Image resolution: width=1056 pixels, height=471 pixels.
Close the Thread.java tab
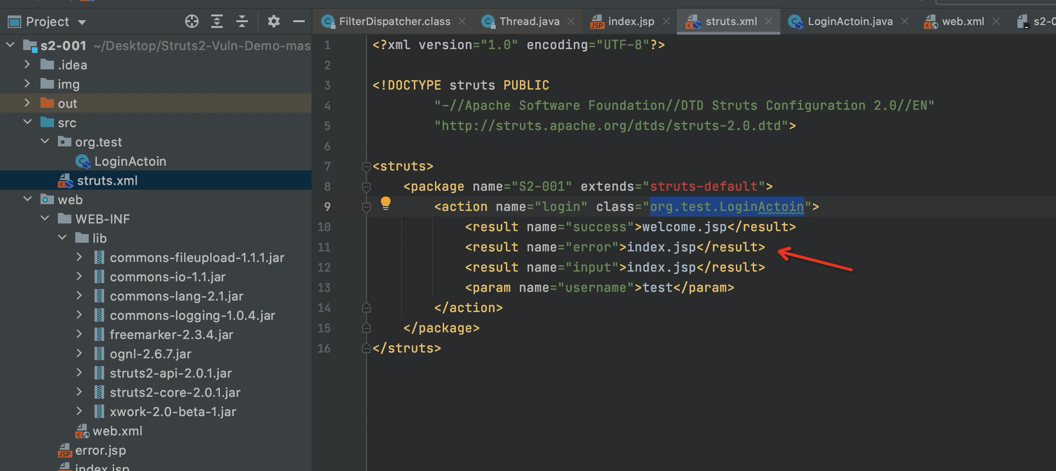pos(571,22)
